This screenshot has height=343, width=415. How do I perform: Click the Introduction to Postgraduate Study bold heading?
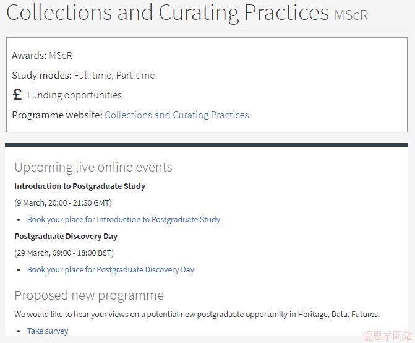coord(80,186)
